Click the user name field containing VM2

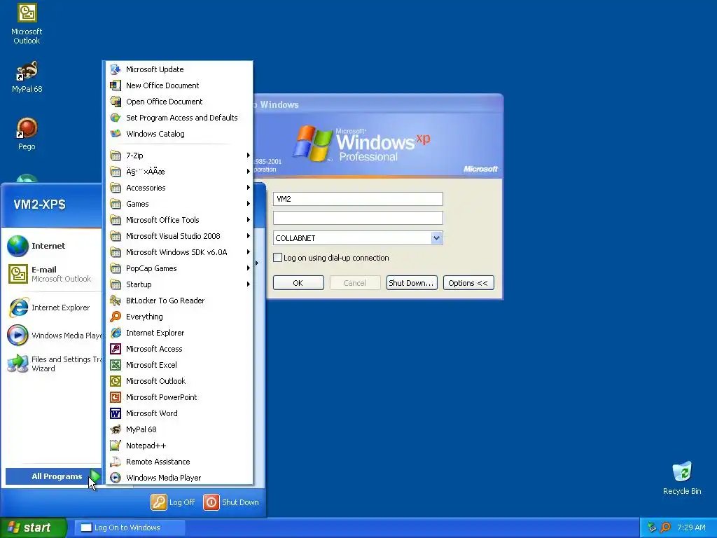pos(358,199)
